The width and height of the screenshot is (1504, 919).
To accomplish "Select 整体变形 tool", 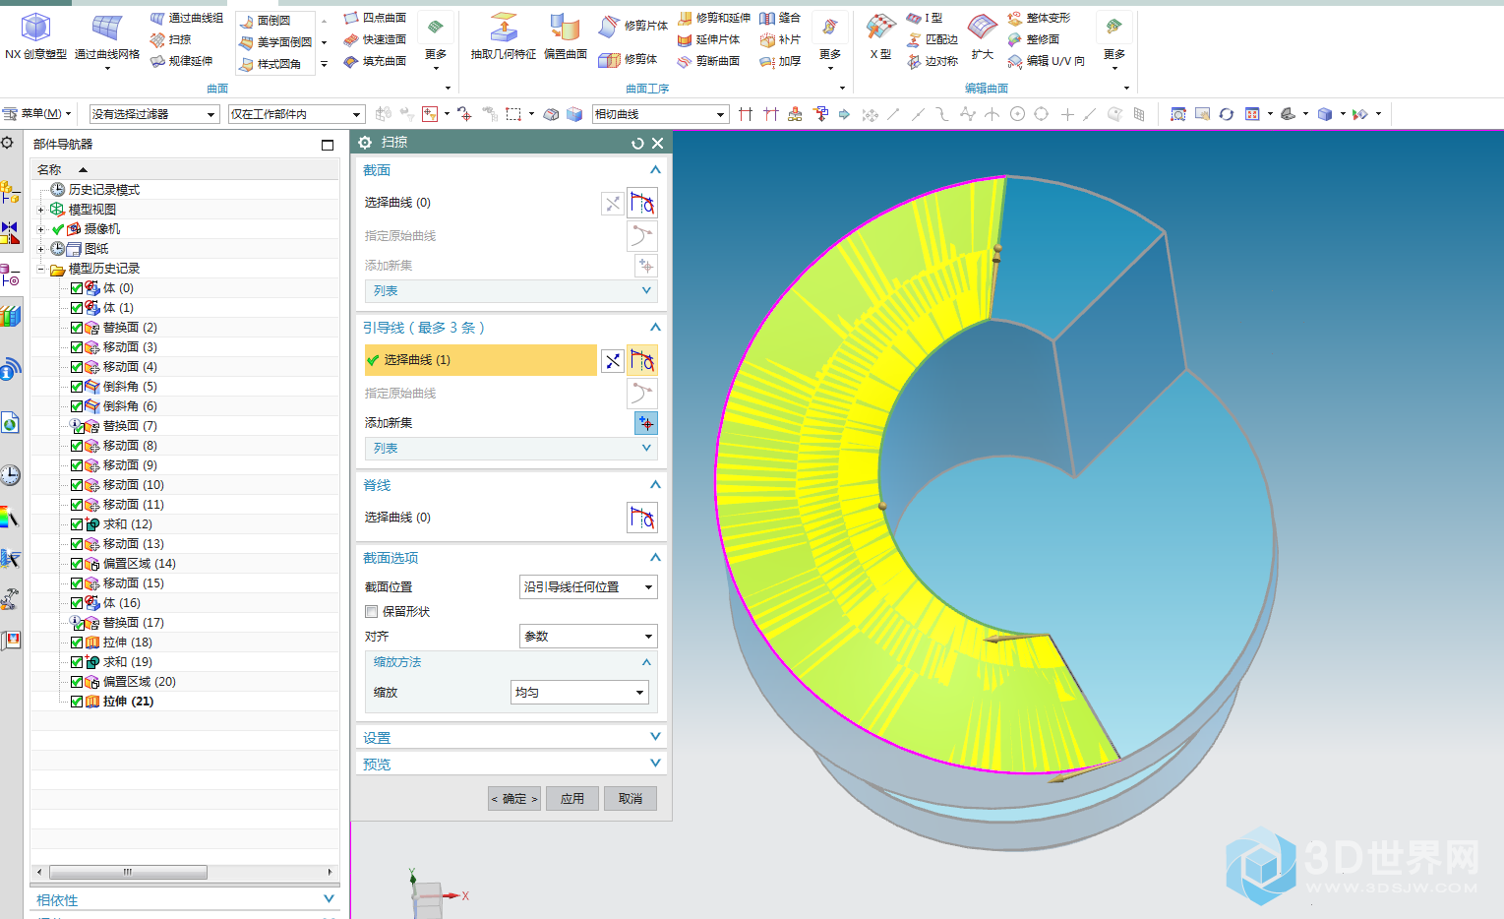I will [x=1039, y=18].
